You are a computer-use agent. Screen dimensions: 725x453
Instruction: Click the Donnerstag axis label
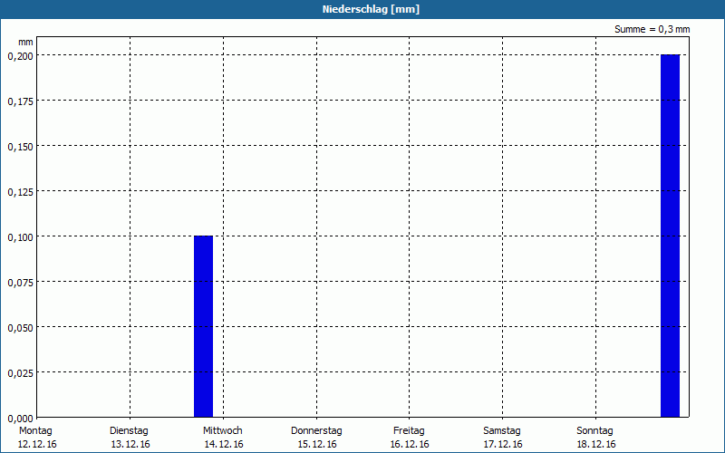tap(316, 430)
